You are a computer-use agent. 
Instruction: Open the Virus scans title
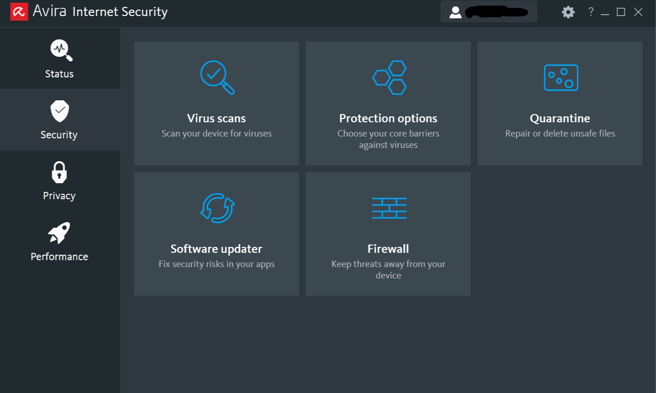tap(216, 118)
